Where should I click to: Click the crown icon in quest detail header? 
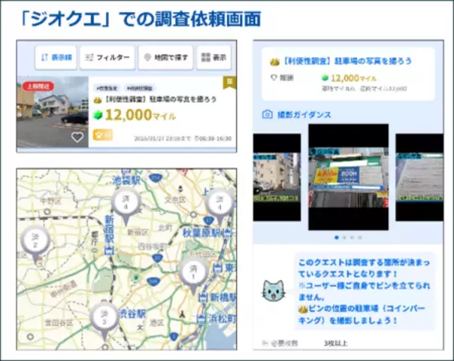tap(275, 61)
